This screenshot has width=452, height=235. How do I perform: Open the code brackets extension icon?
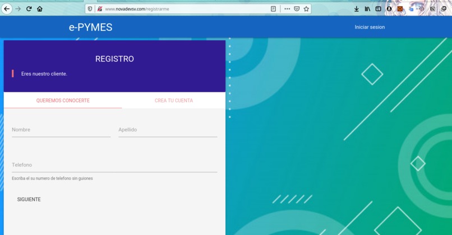coord(422,9)
